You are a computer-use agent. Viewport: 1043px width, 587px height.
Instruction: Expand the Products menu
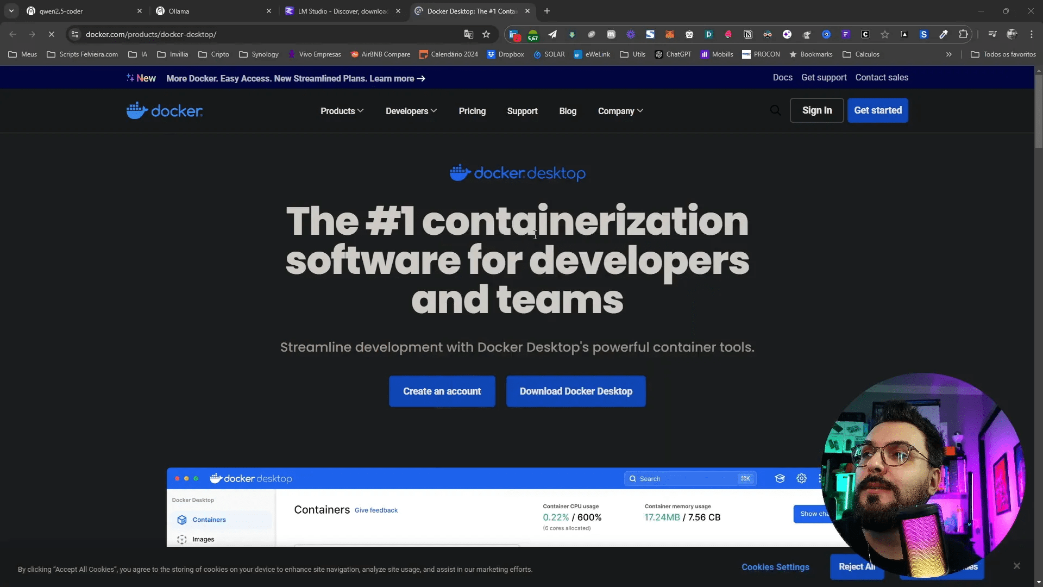pyautogui.click(x=342, y=111)
